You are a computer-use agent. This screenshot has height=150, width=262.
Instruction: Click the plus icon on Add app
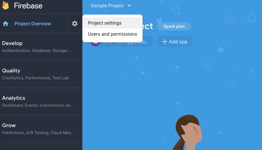164,42
